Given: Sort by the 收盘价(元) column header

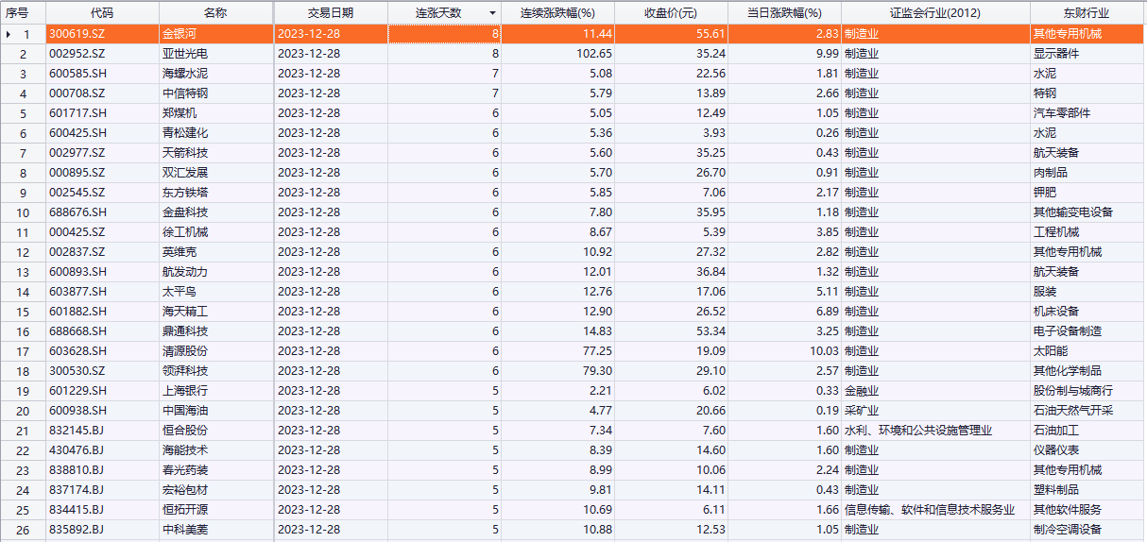Looking at the screenshot, I should tap(671, 13).
